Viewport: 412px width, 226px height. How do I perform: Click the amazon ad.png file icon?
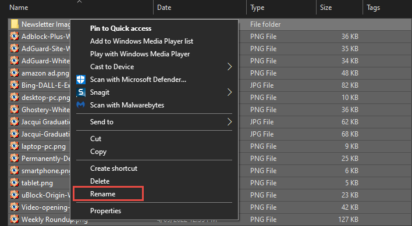click(x=15, y=73)
